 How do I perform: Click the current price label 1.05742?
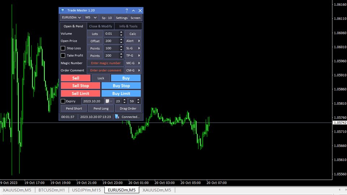(x=340, y=123)
